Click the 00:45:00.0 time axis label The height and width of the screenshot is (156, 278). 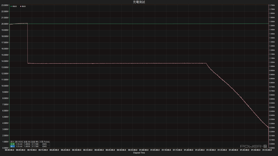click(110, 150)
